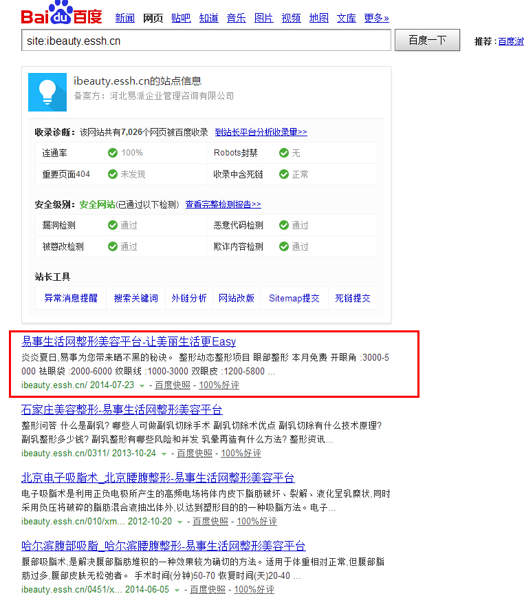Click the lightbulb site info icon

pyautogui.click(x=47, y=92)
